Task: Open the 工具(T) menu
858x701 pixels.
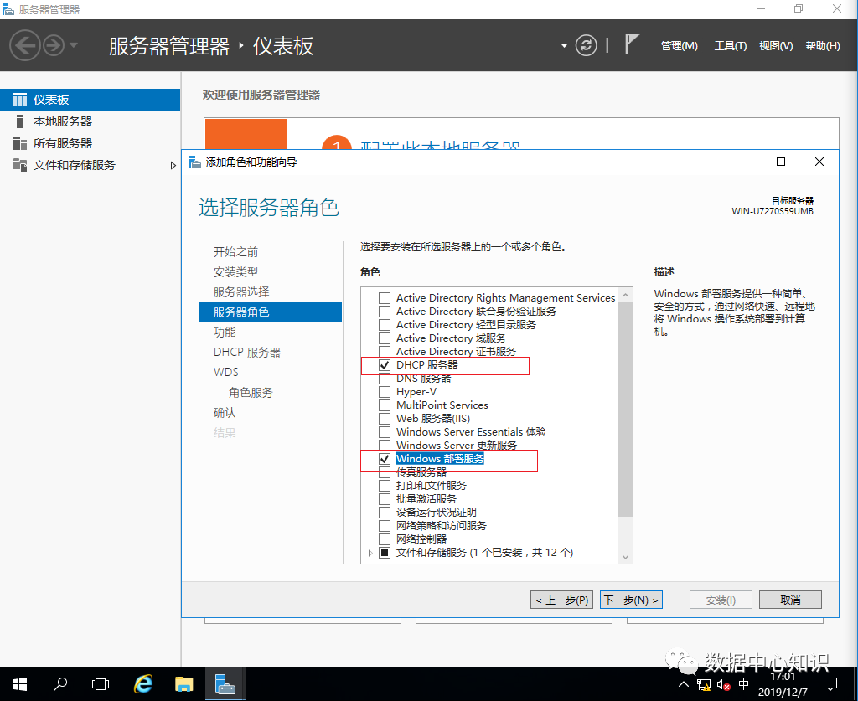Action: click(x=731, y=46)
